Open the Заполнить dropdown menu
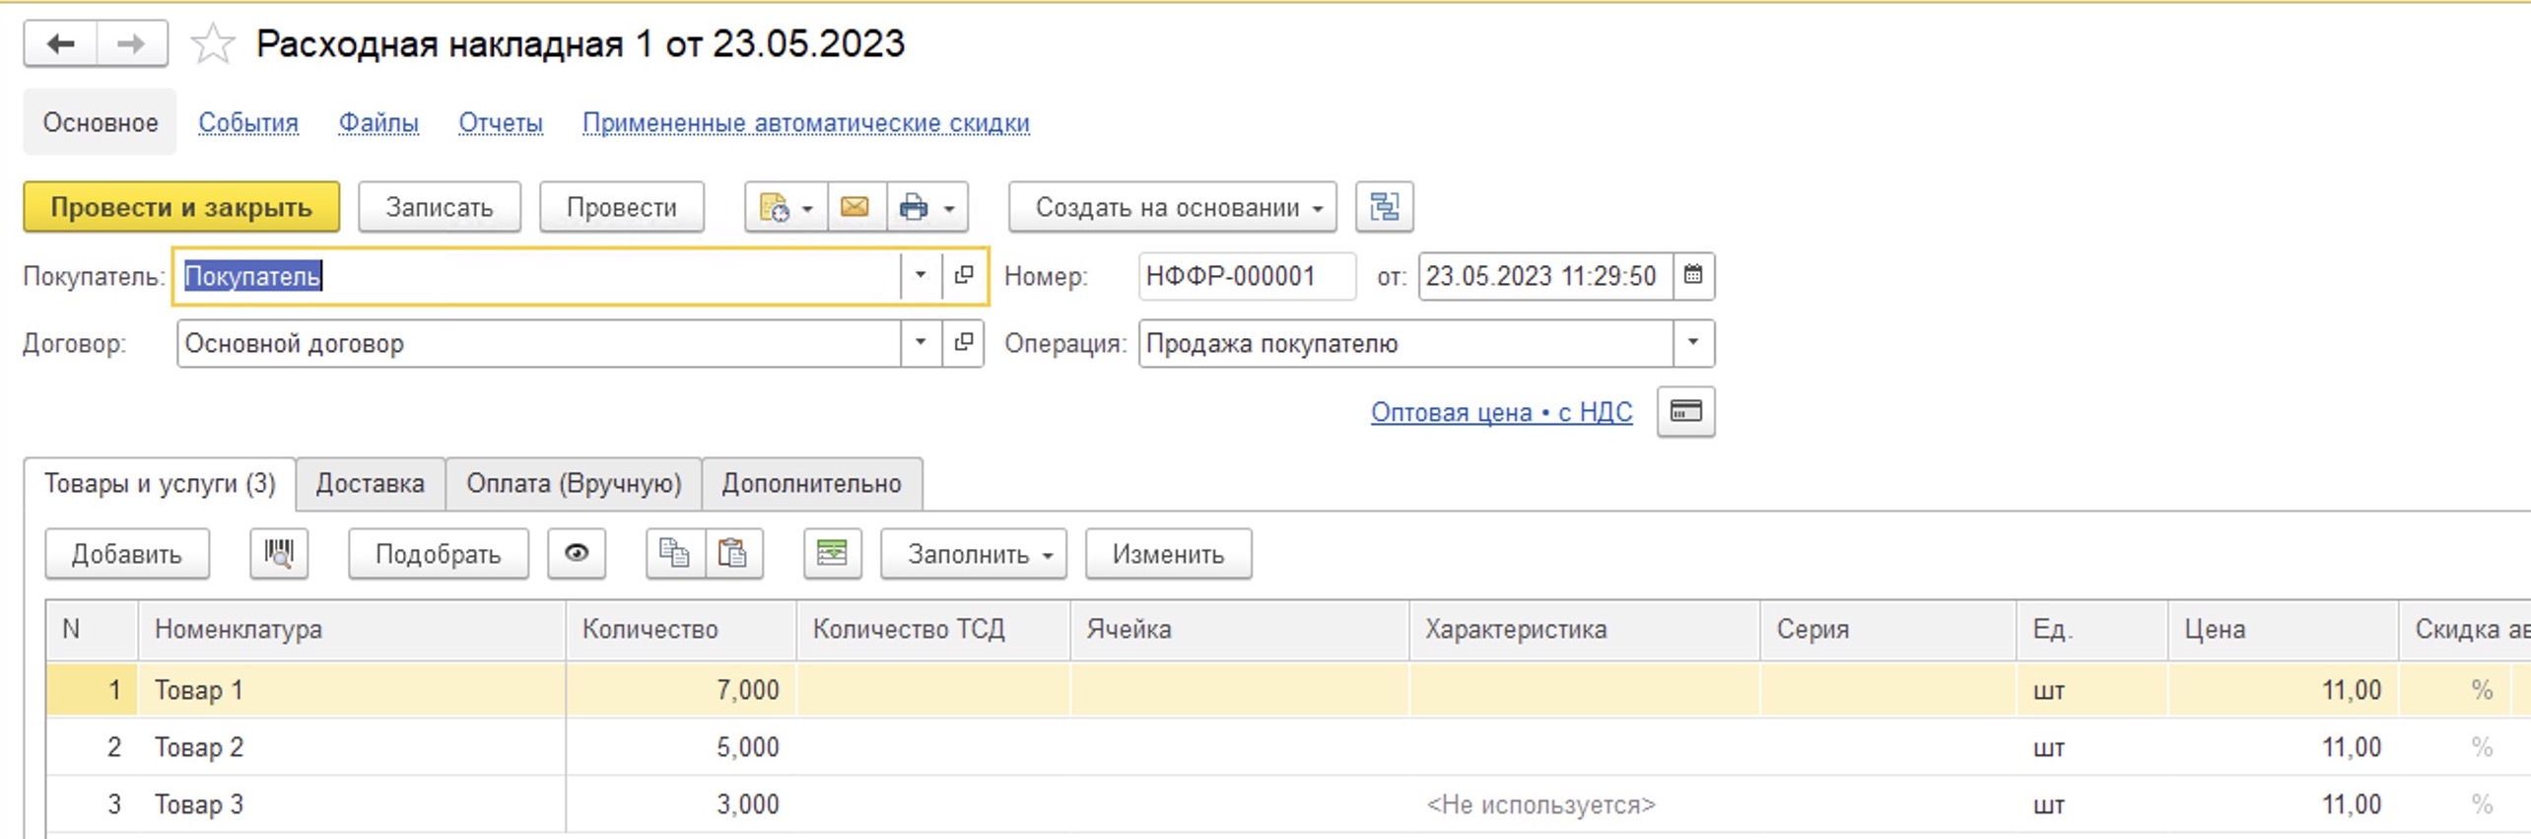This screenshot has width=2531, height=839. (x=974, y=554)
